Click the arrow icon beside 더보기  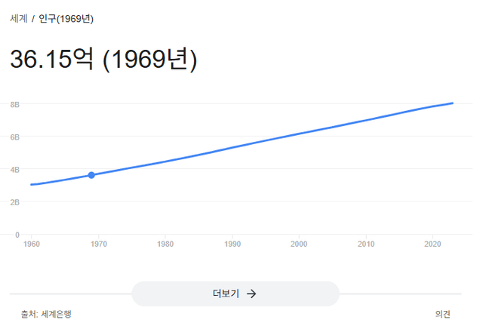click(x=251, y=294)
